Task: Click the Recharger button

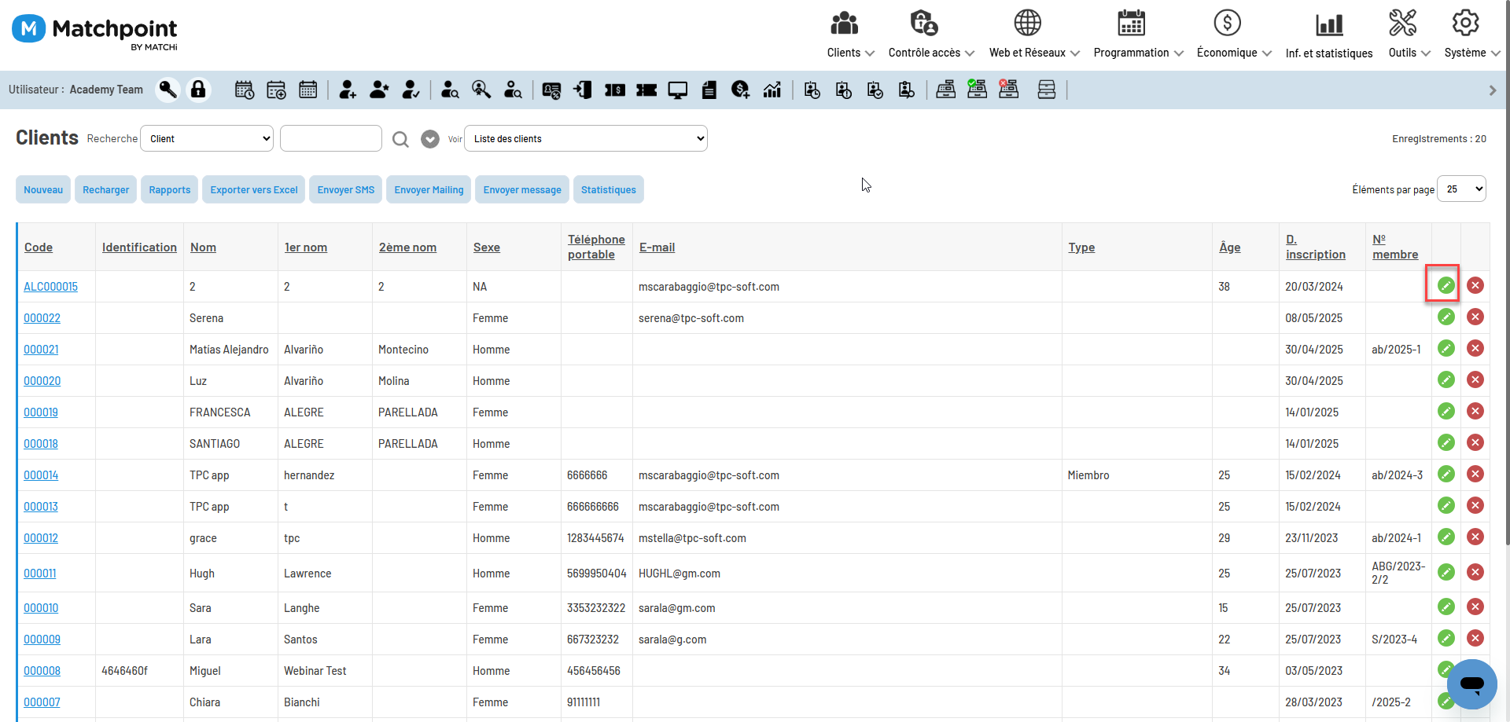Action: click(x=106, y=189)
